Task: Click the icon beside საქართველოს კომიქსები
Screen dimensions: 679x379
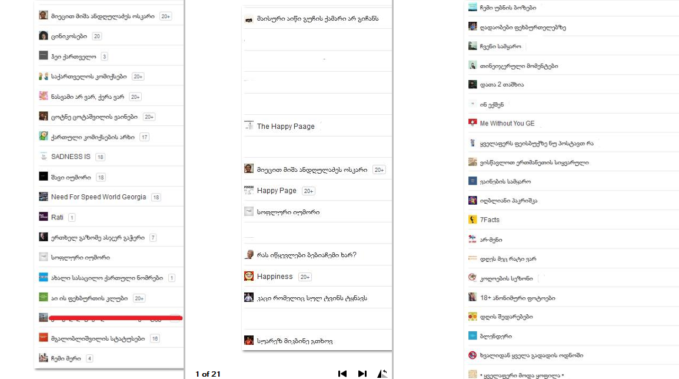Action: [44, 76]
